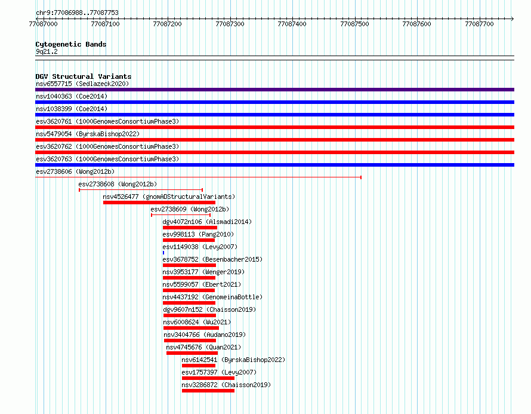Open esv1757397 (Levy2007) variant label
Screen dimensions: 531x414
[219, 372]
